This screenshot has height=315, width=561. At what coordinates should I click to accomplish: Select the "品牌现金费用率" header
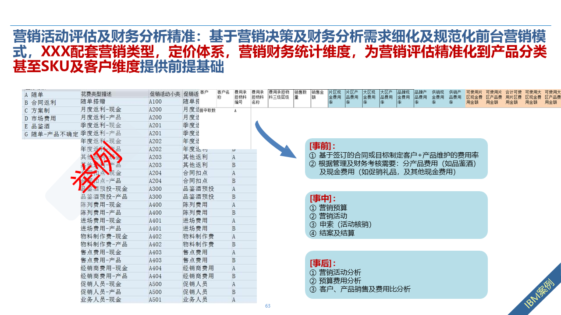(x=405, y=98)
